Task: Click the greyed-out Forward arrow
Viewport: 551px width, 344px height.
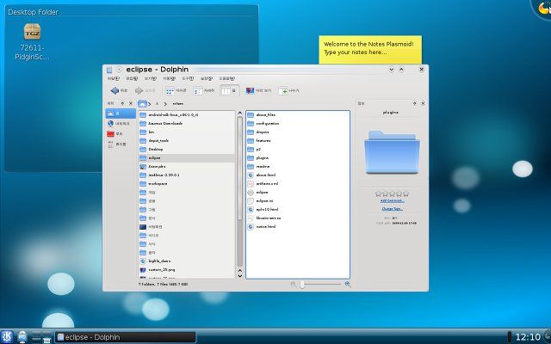Action: click(145, 90)
